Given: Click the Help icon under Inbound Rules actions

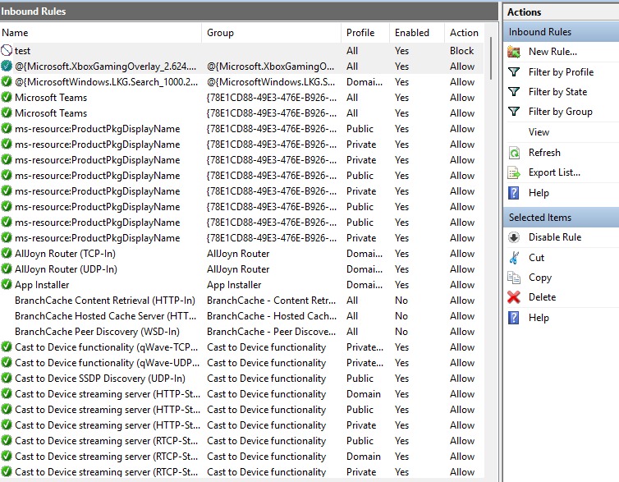Looking at the screenshot, I should tap(514, 193).
